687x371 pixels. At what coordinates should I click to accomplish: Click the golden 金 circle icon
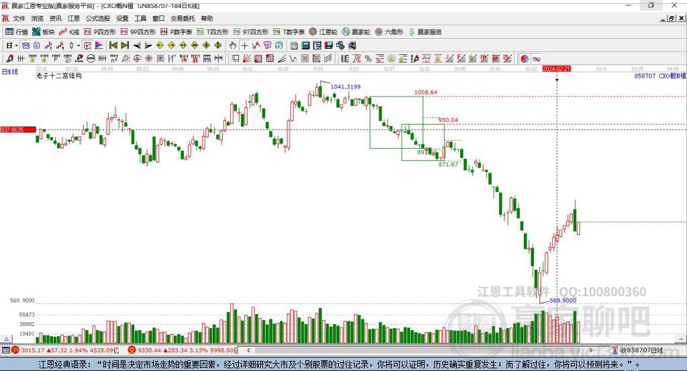click(x=391, y=59)
